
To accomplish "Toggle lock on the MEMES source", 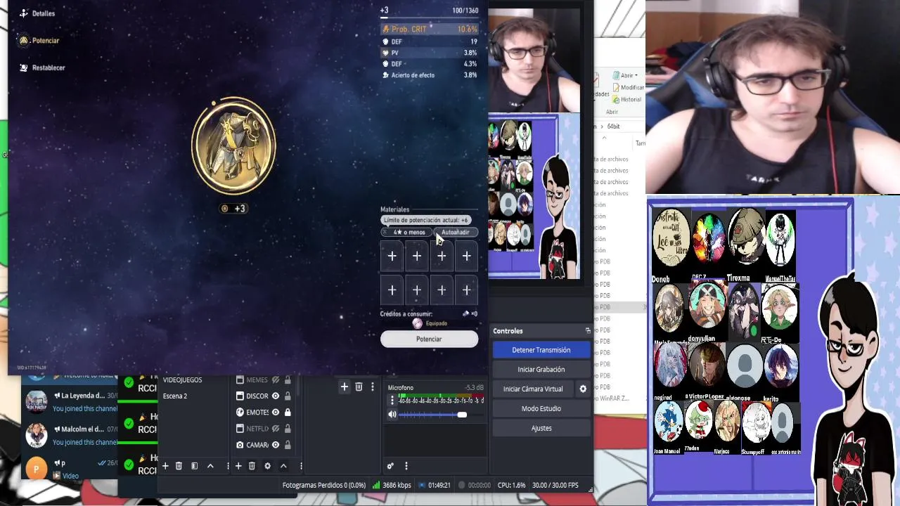I will coord(287,380).
